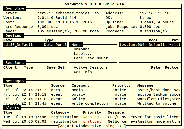Image resolution: width=184 pixels, height=129 pixels.
Task: Click nsrd response value 0,001 sec
Action: click(48, 27)
